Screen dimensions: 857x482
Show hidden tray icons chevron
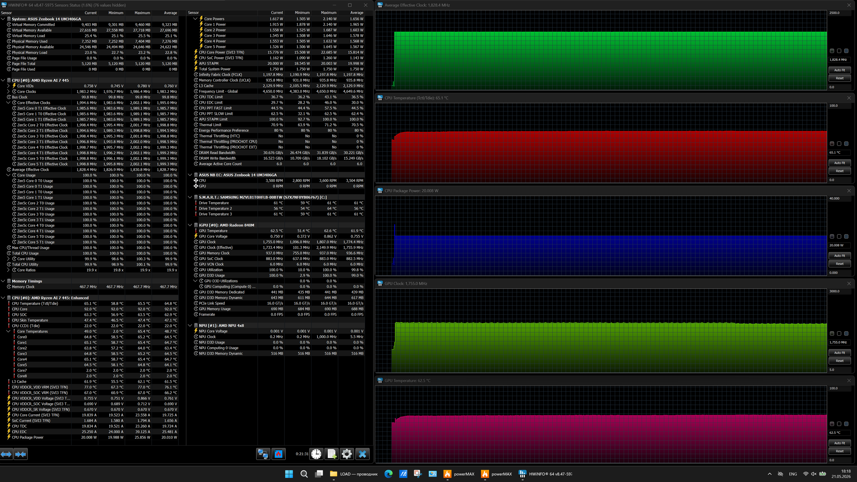(x=770, y=474)
